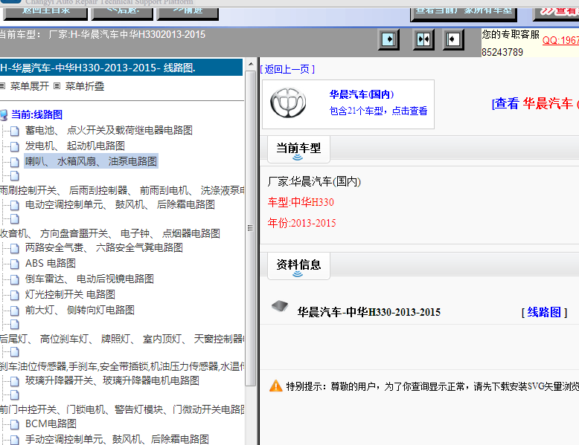Click document icon above 前门中控开关 row
The width and height of the screenshot is (579, 445).
14,395
